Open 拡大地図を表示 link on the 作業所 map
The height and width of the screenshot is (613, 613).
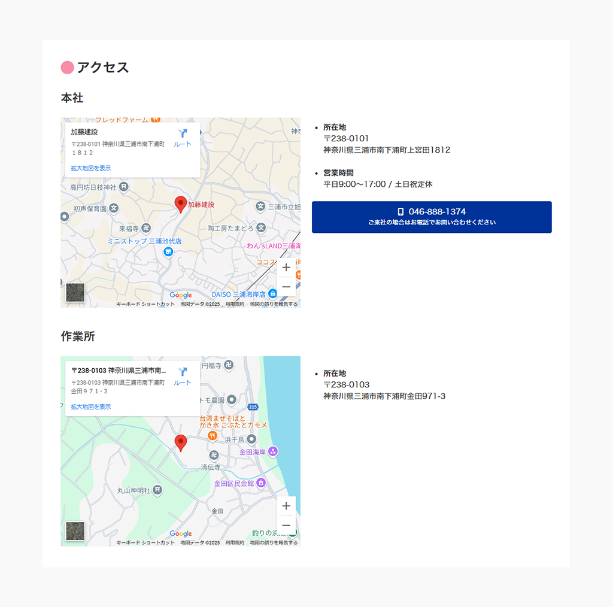(x=91, y=406)
